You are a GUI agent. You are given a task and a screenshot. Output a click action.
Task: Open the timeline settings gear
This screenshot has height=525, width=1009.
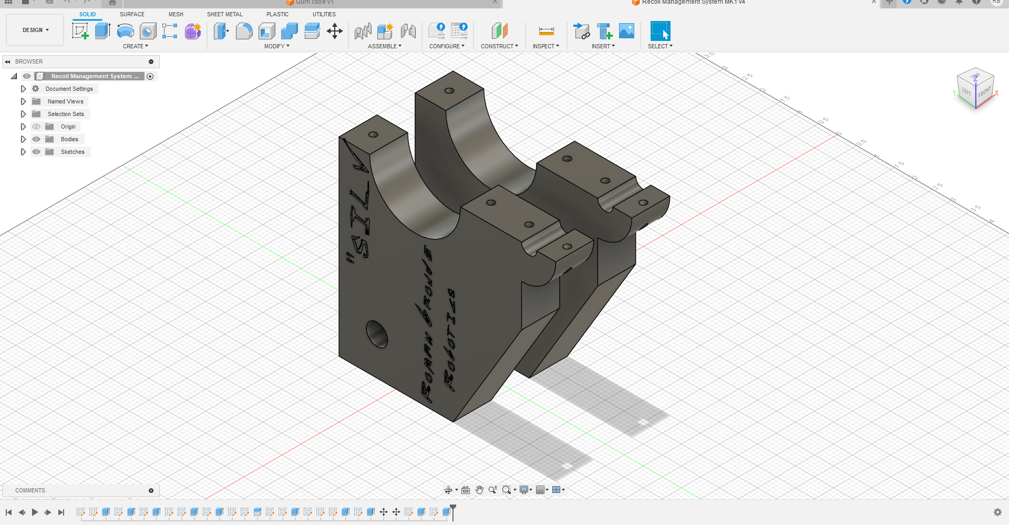tap(997, 512)
